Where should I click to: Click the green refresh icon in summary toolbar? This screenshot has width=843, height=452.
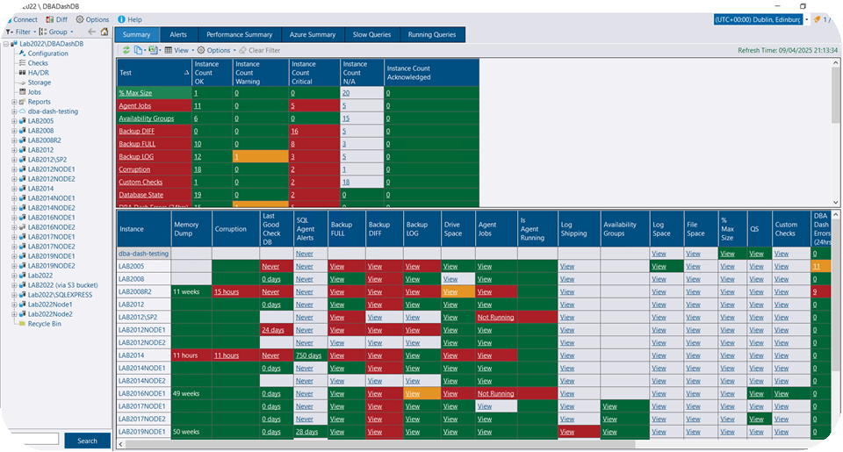[126, 50]
